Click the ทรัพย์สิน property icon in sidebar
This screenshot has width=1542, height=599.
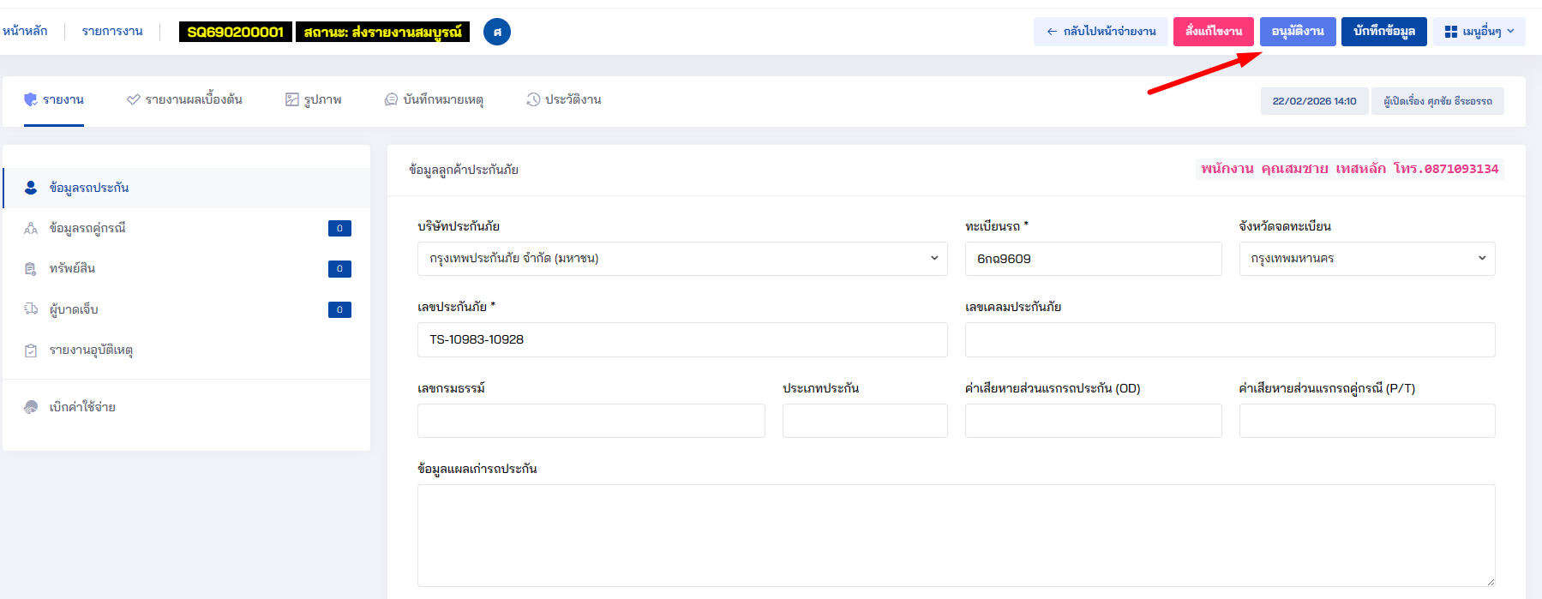pyautogui.click(x=31, y=269)
